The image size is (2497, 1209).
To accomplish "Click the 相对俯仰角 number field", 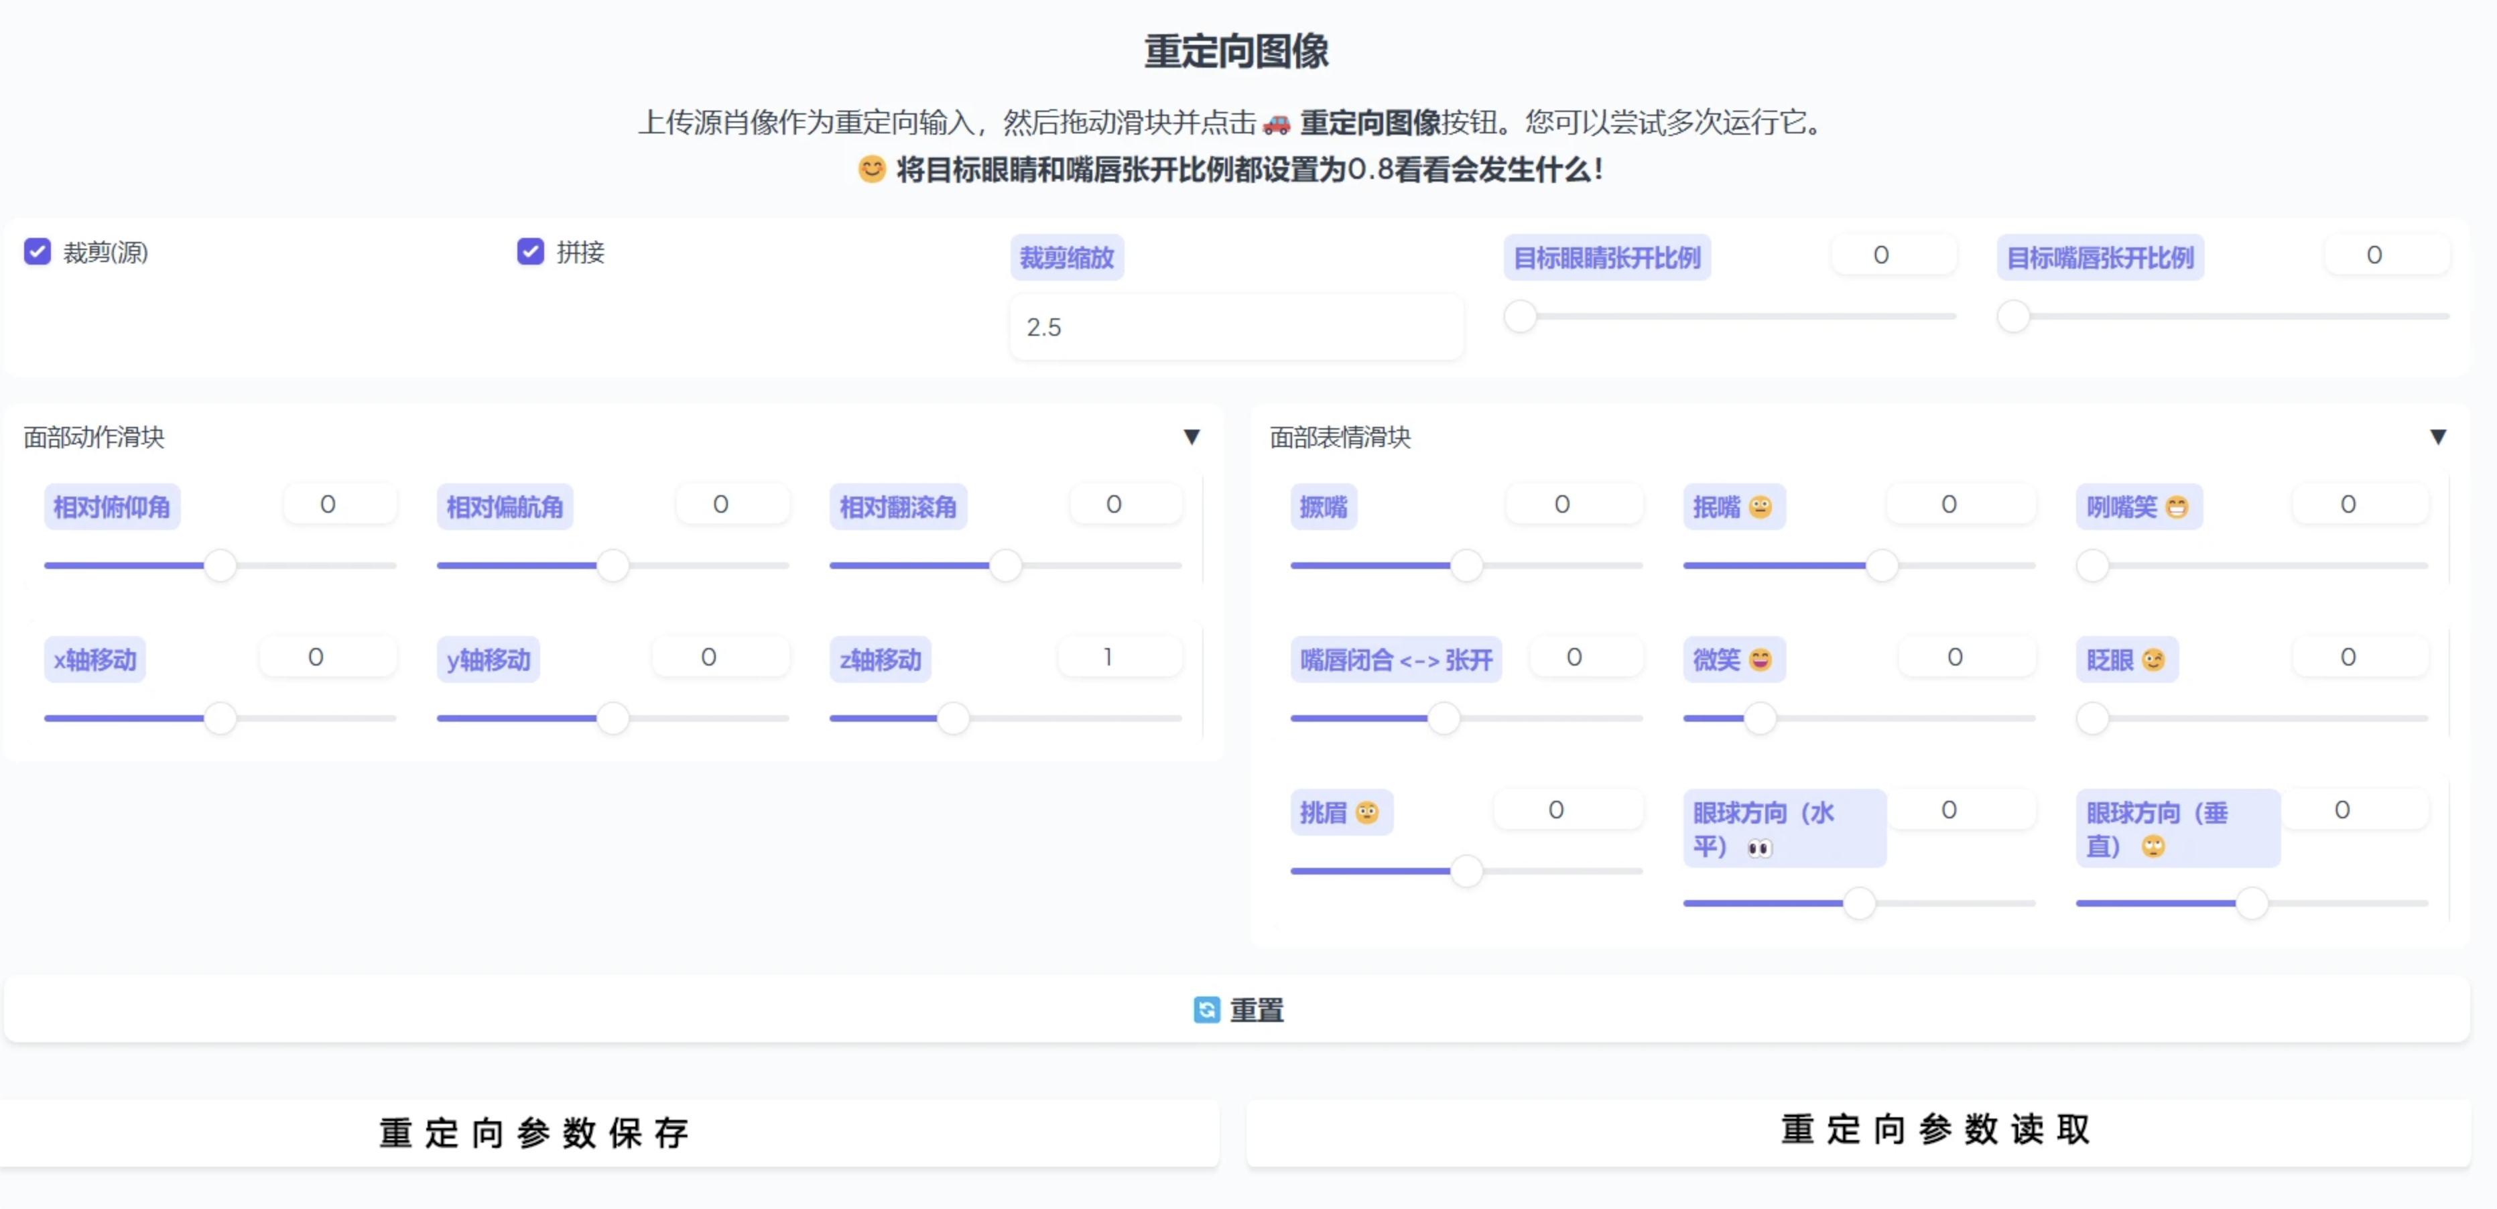I will click(x=339, y=504).
